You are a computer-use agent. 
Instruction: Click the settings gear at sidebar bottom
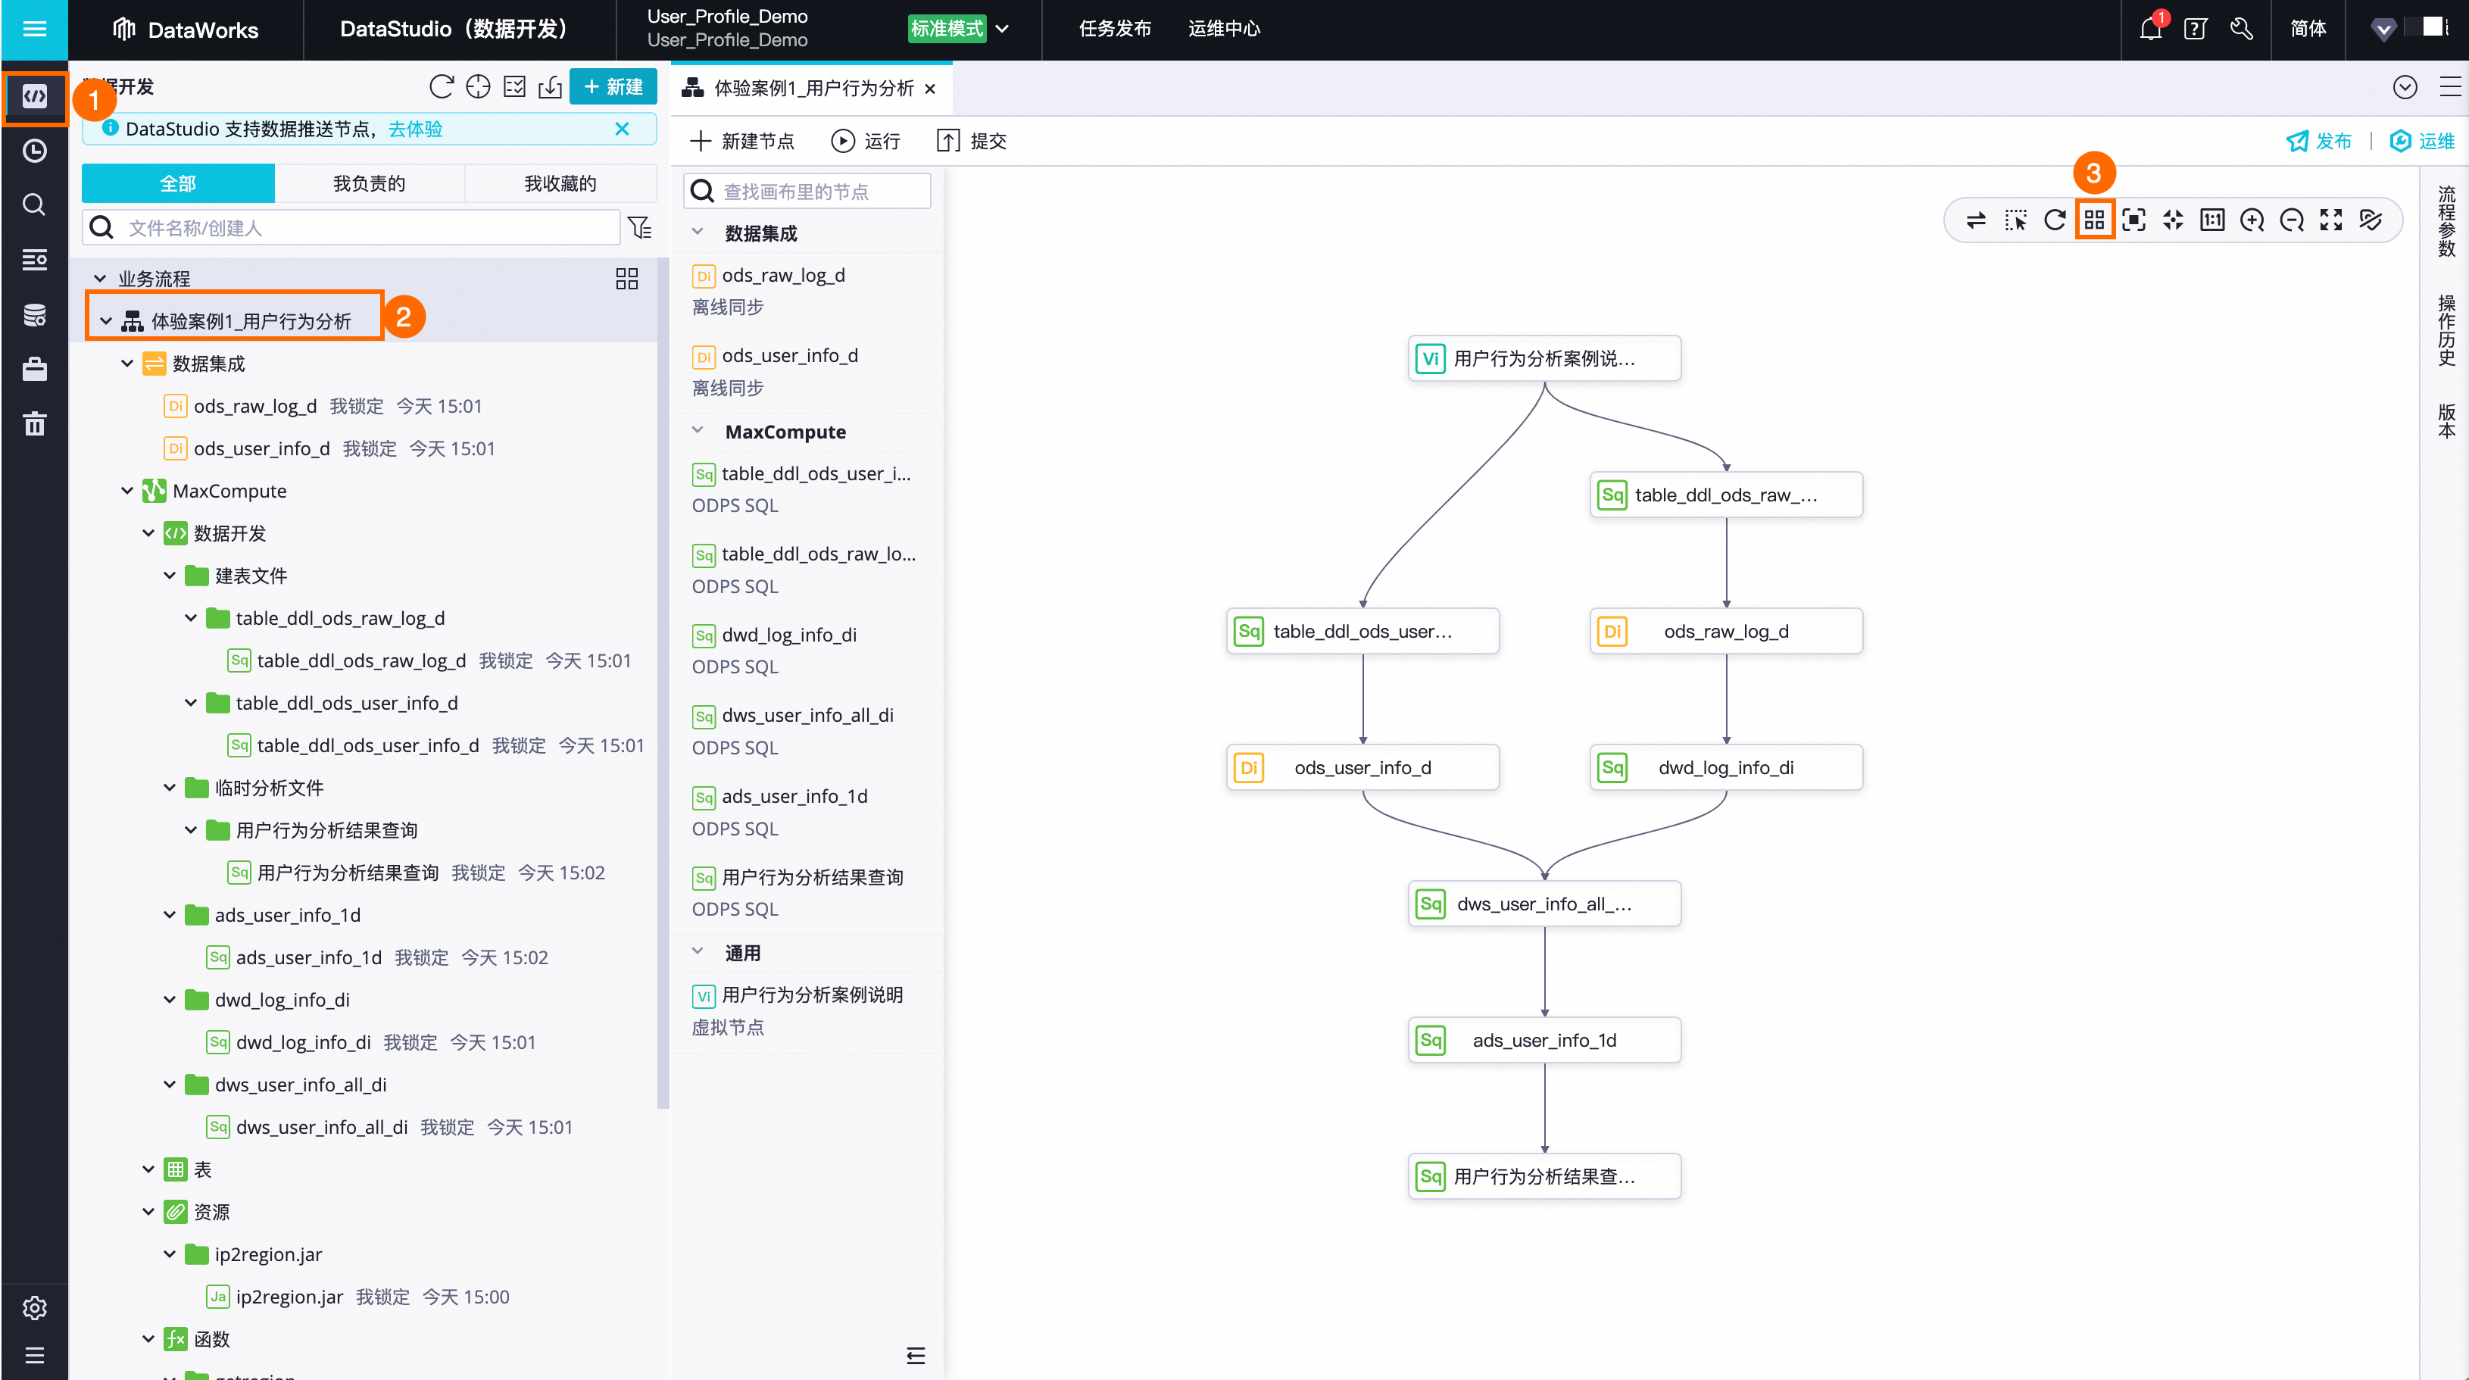tap(35, 1307)
